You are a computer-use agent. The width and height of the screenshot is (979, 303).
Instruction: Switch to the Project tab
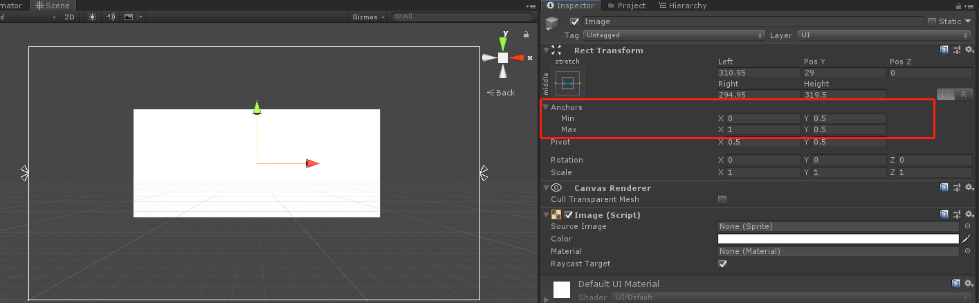click(x=627, y=6)
